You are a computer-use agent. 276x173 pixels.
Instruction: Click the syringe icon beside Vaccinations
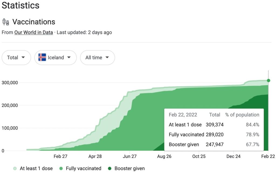pyautogui.click(x=6, y=22)
